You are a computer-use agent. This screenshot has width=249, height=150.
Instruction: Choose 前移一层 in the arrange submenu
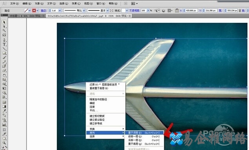click(144, 136)
